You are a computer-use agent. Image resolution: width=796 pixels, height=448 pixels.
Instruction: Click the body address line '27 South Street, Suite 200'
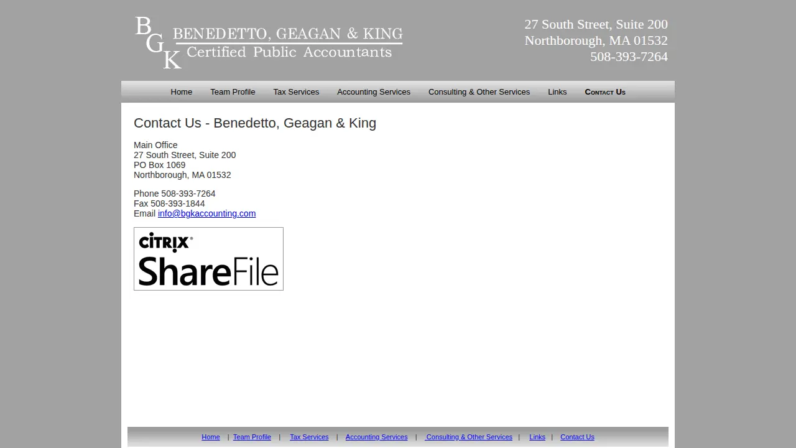185,155
